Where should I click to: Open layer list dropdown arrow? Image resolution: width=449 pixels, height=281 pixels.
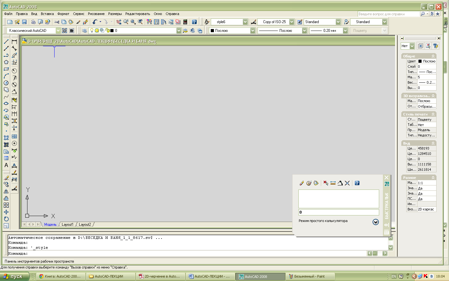point(179,31)
